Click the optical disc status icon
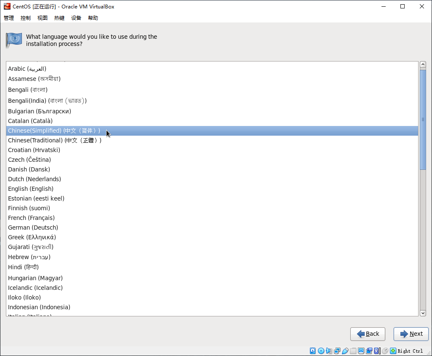Viewport: 432px width, 356px height. pos(321,351)
